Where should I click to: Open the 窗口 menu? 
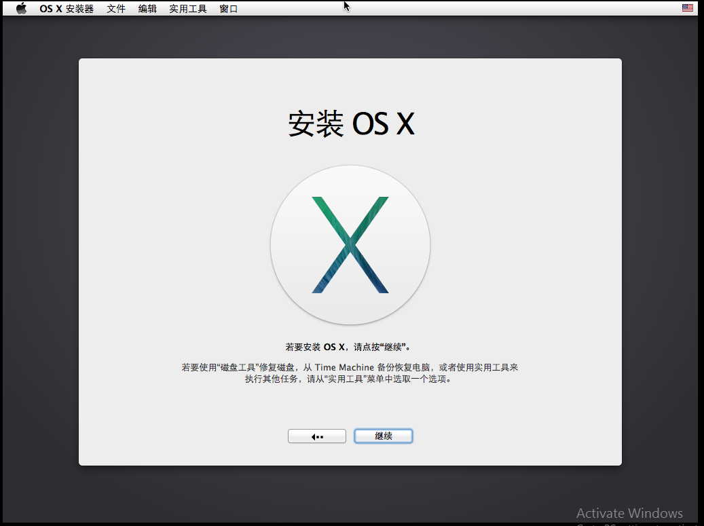(229, 9)
